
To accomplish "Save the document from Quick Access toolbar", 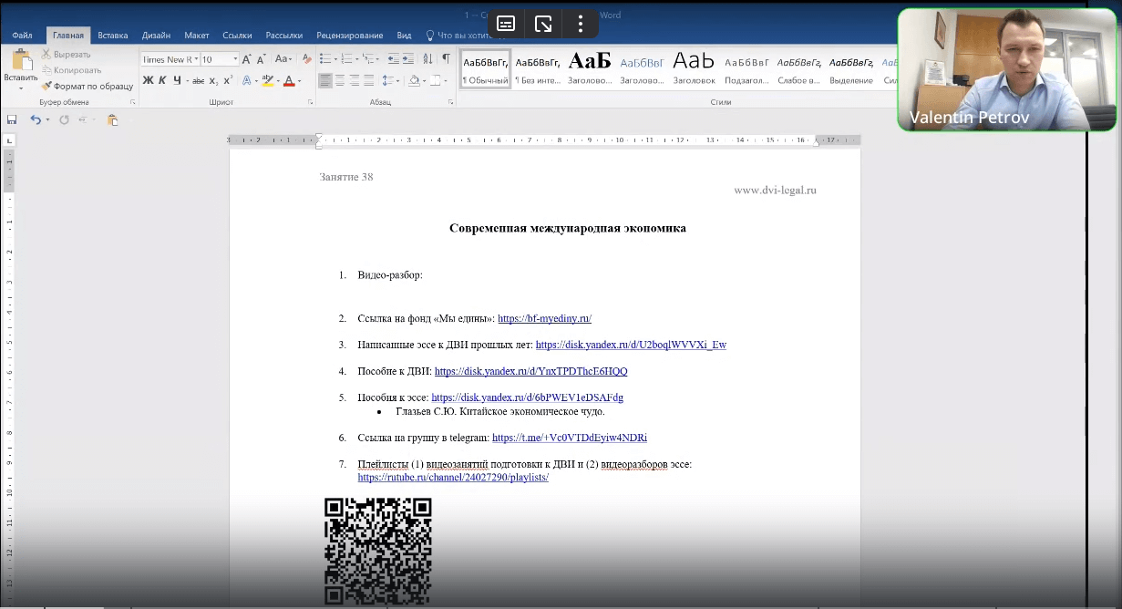I will 12,119.
